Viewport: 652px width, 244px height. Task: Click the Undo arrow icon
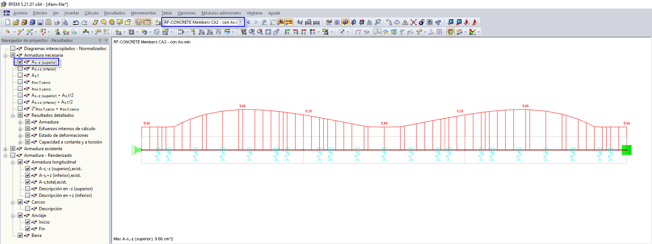pyautogui.click(x=76, y=22)
